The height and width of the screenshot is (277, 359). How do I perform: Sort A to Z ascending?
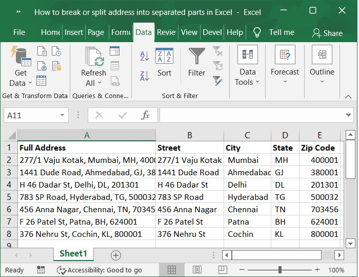pos(144,56)
